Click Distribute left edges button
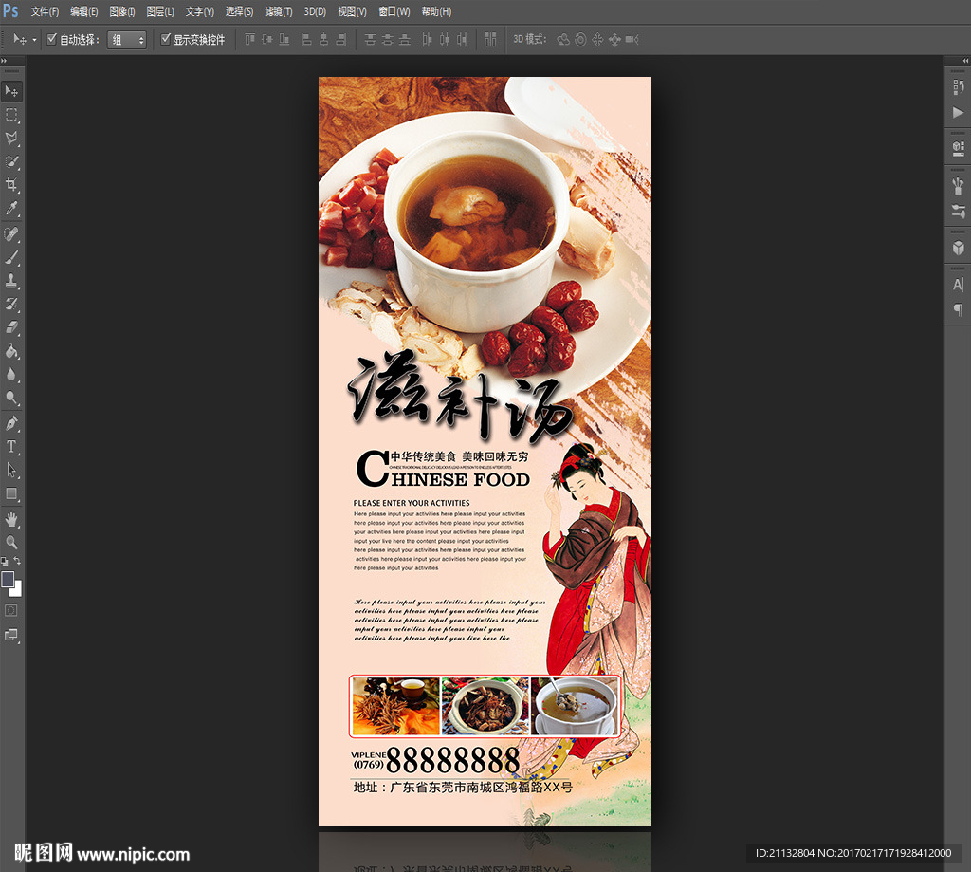 [x=428, y=40]
